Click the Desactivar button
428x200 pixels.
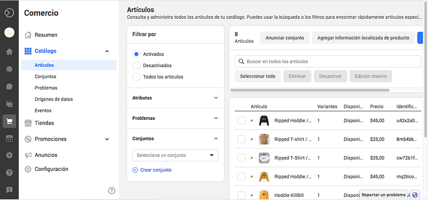coord(330,76)
